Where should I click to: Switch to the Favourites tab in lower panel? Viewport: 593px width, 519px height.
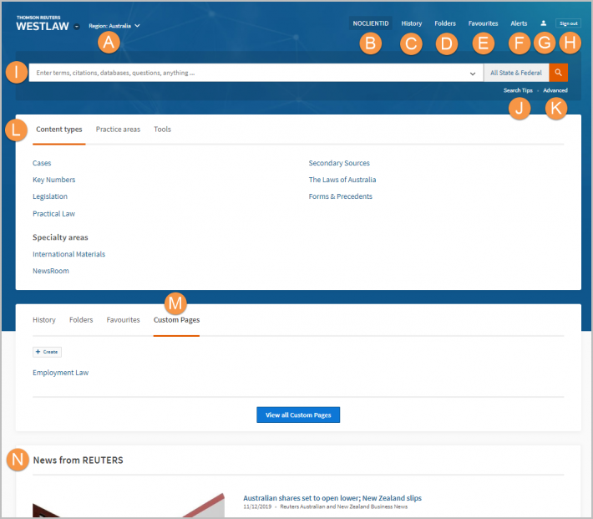pyautogui.click(x=123, y=320)
